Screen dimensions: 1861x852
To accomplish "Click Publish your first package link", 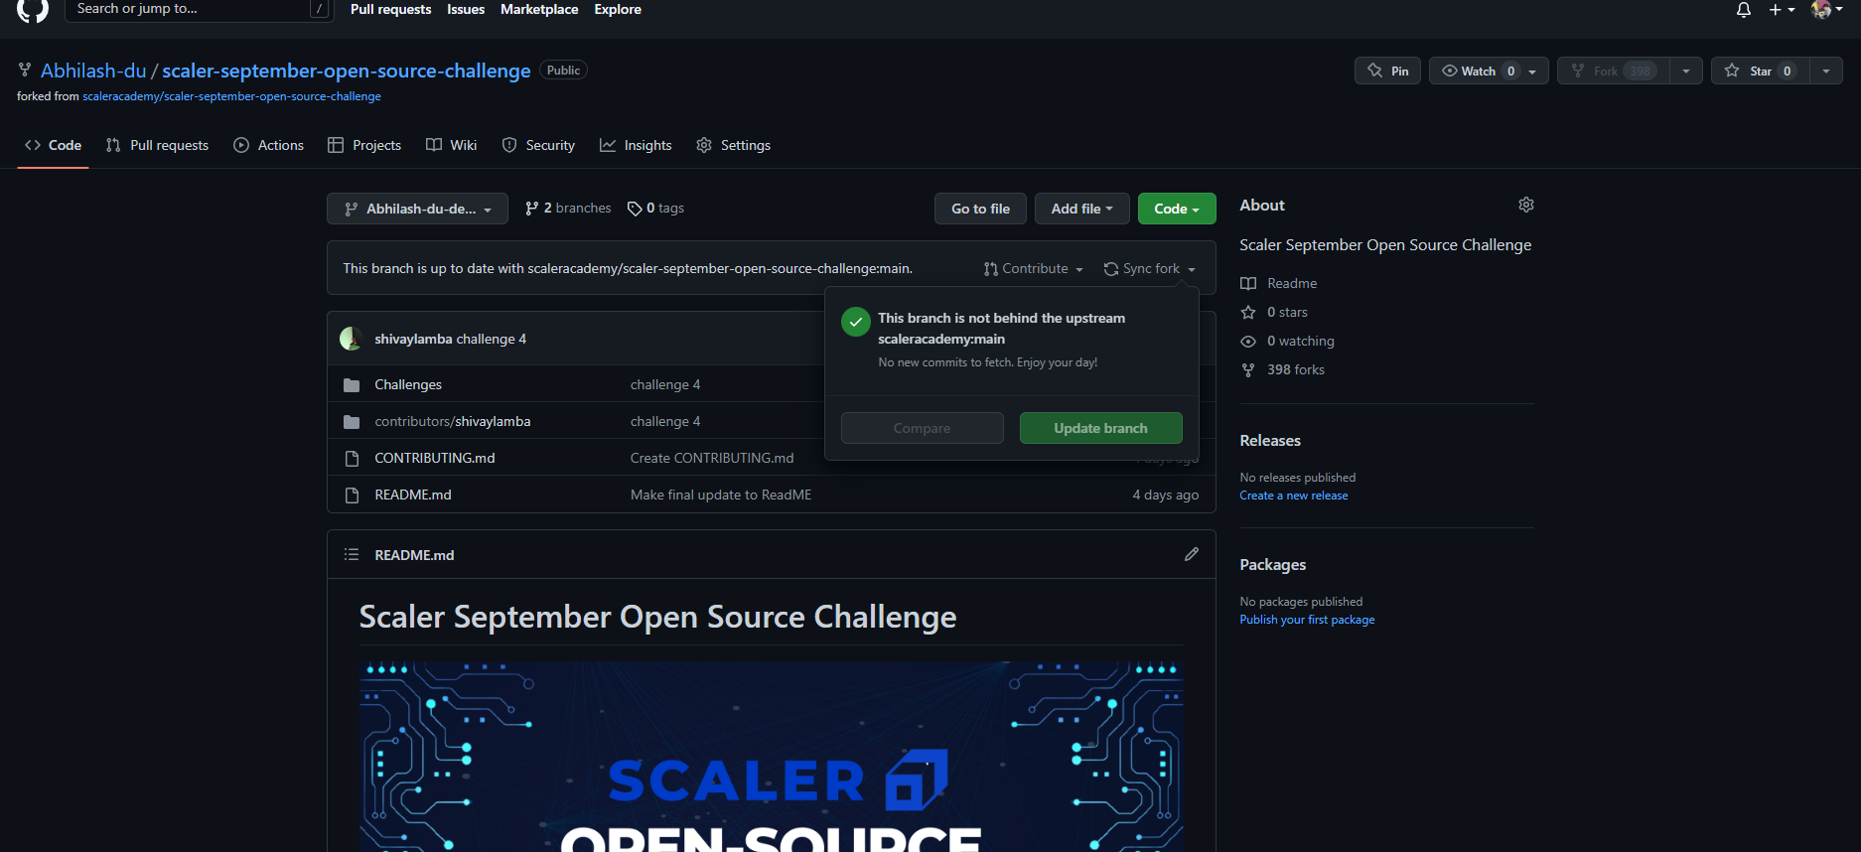I will coord(1307,620).
